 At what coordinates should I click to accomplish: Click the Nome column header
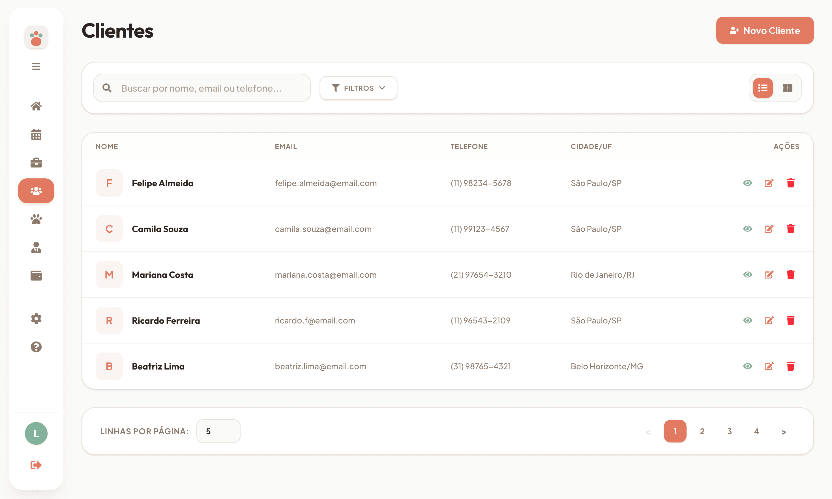(x=107, y=146)
